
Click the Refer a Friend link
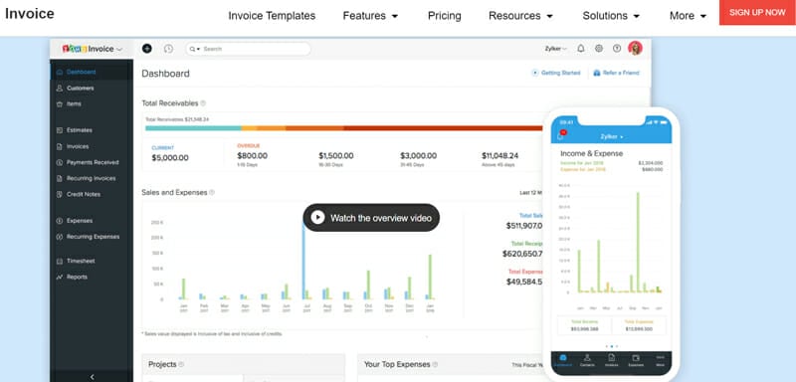pyautogui.click(x=616, y=73)
